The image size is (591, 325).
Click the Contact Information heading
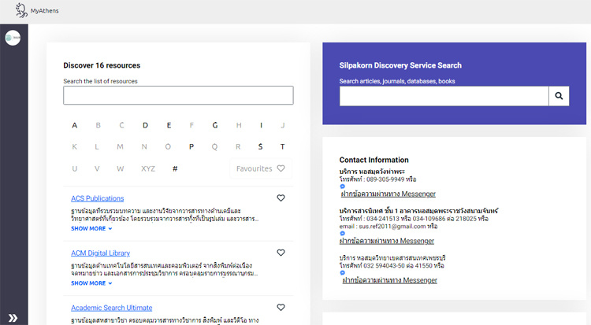[x=374, y=160]
